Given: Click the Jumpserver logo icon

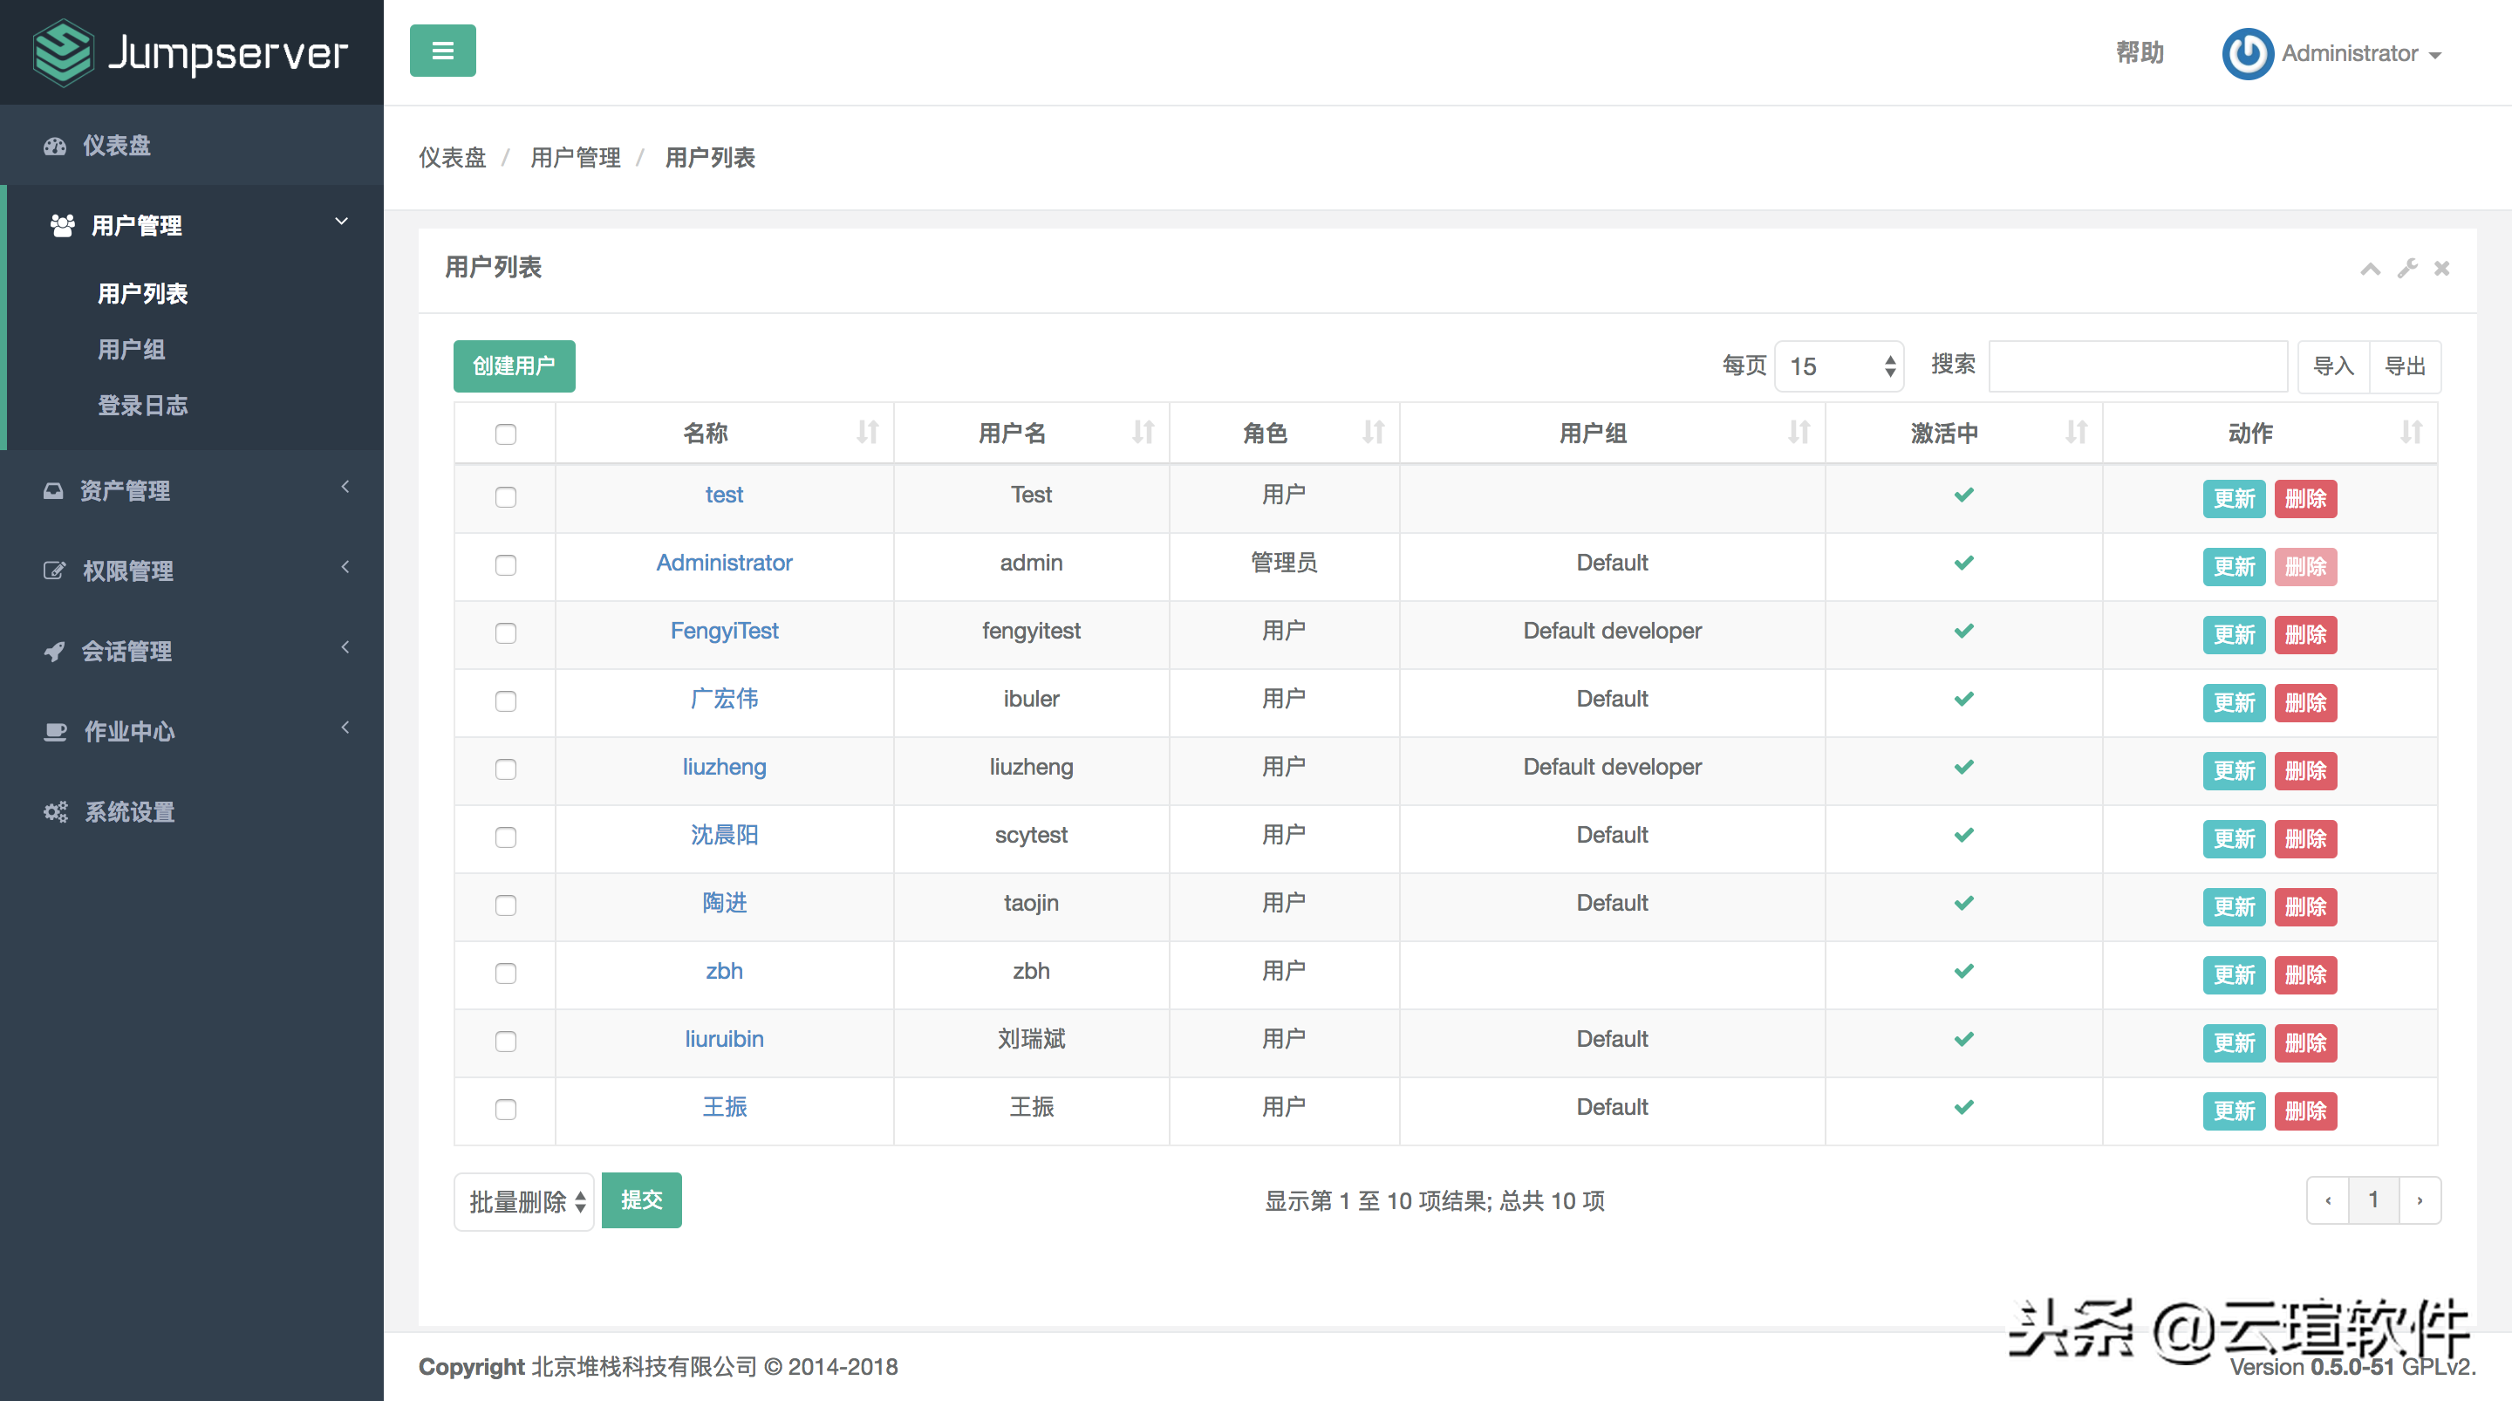Looking at the screenshot, I should coord(64,52).
